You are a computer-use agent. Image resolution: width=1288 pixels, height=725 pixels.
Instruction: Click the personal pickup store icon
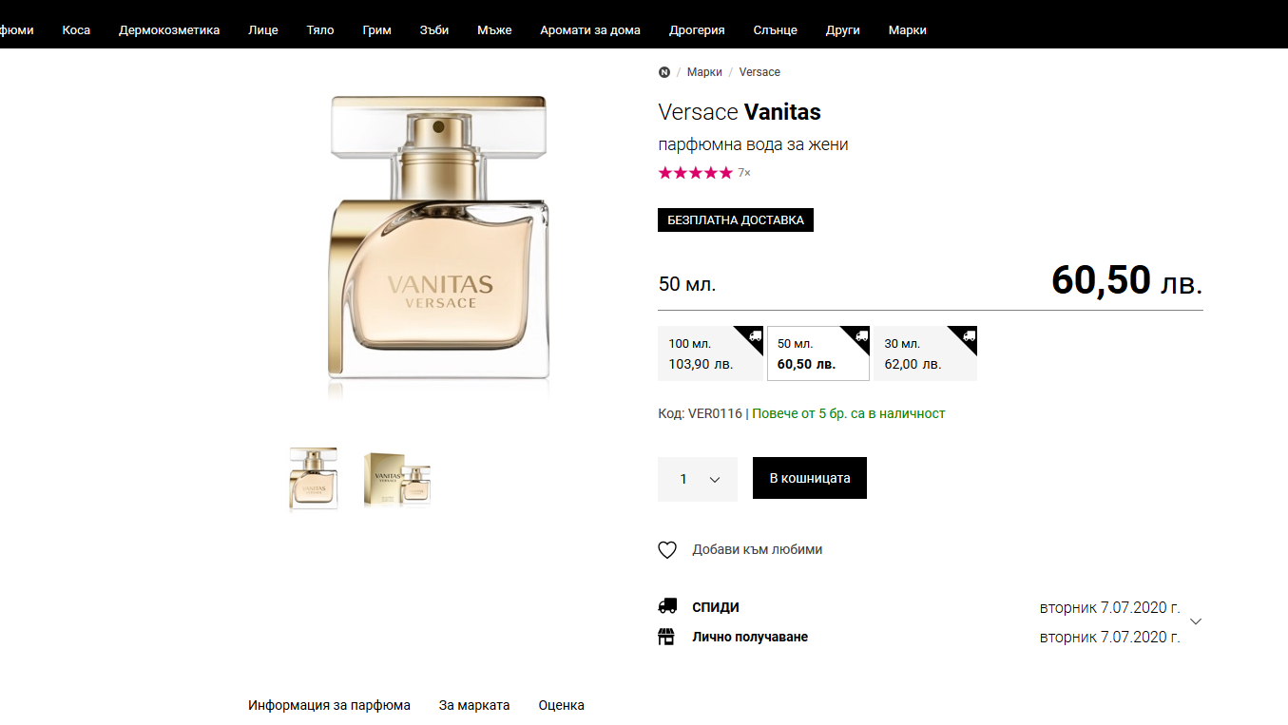click(x=667, y=637)
